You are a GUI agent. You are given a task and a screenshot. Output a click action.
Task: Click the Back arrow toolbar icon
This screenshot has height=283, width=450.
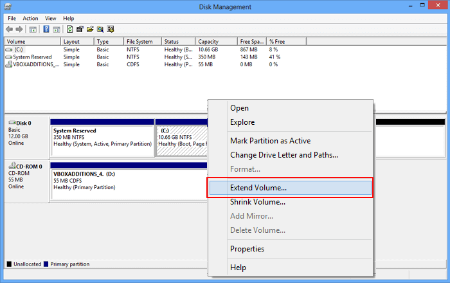tap(10, 29)
